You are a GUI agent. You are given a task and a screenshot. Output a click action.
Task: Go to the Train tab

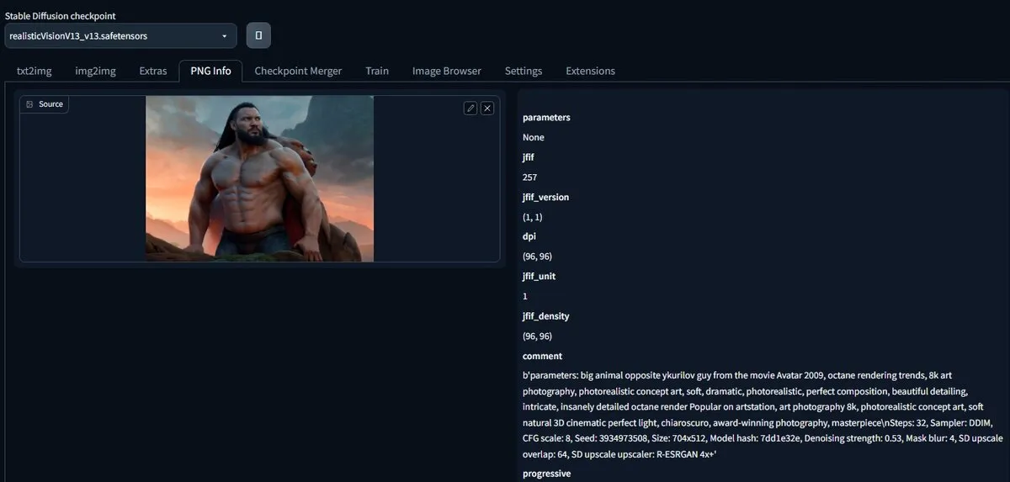[377, 71]
